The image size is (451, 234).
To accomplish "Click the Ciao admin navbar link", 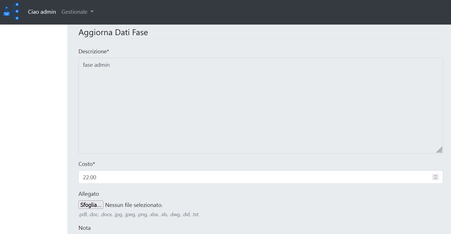I will [42, 12].
